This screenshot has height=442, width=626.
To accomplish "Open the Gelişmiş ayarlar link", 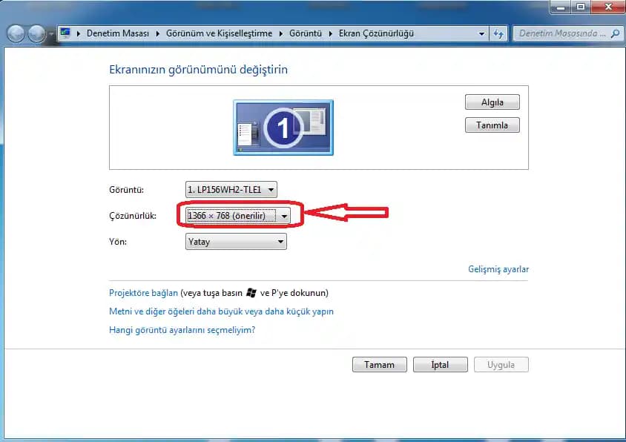I will point(498,269).
